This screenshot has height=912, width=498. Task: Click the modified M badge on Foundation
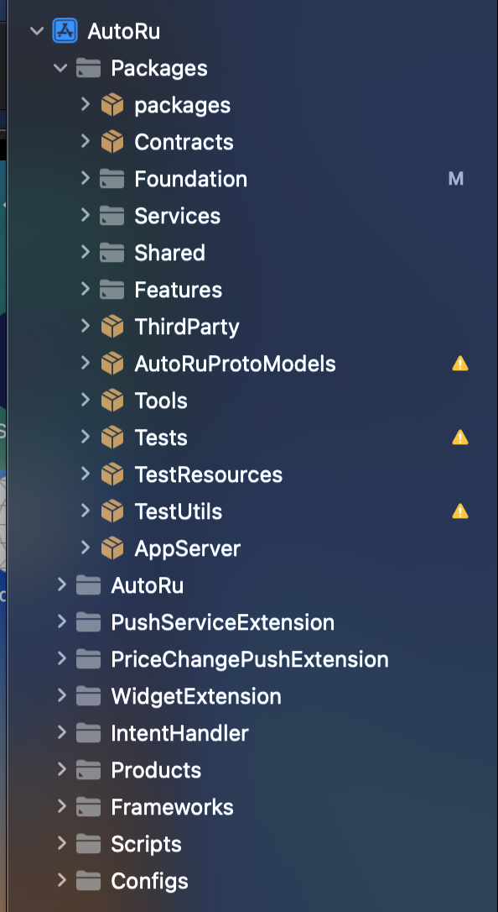(456, 179)
